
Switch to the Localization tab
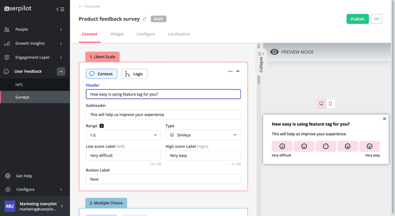pyautogui.click(x=179, y=34)
